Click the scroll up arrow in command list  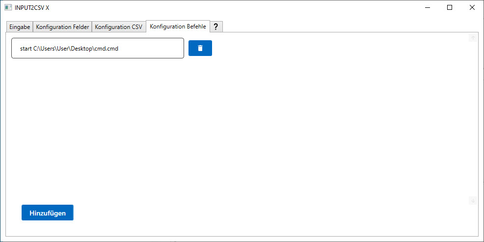coord(473,38)
